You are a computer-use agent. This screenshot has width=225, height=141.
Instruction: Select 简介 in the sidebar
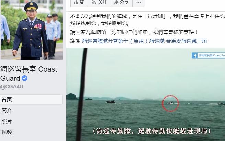[7, 111]
